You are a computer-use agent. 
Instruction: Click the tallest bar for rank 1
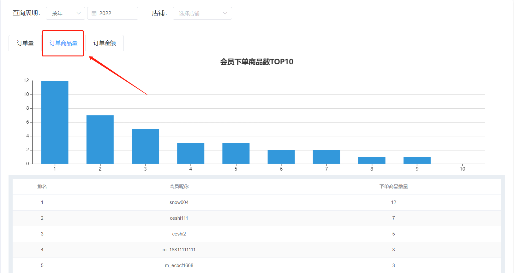click(x=55, y=122)
